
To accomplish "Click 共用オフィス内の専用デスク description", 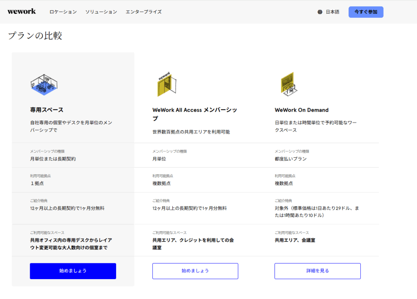I will [x=71, y=244].
